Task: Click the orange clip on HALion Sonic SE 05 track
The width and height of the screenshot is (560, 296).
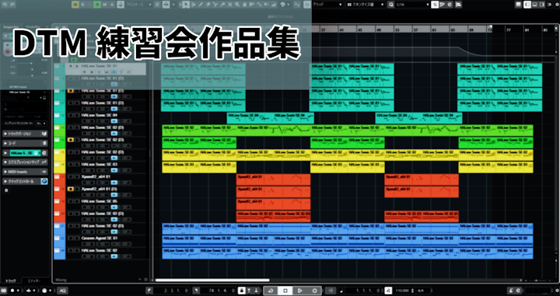Action: [273, 204]
